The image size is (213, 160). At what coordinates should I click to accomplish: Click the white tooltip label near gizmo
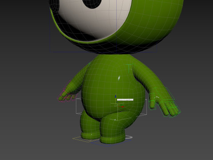coord(125,100)
